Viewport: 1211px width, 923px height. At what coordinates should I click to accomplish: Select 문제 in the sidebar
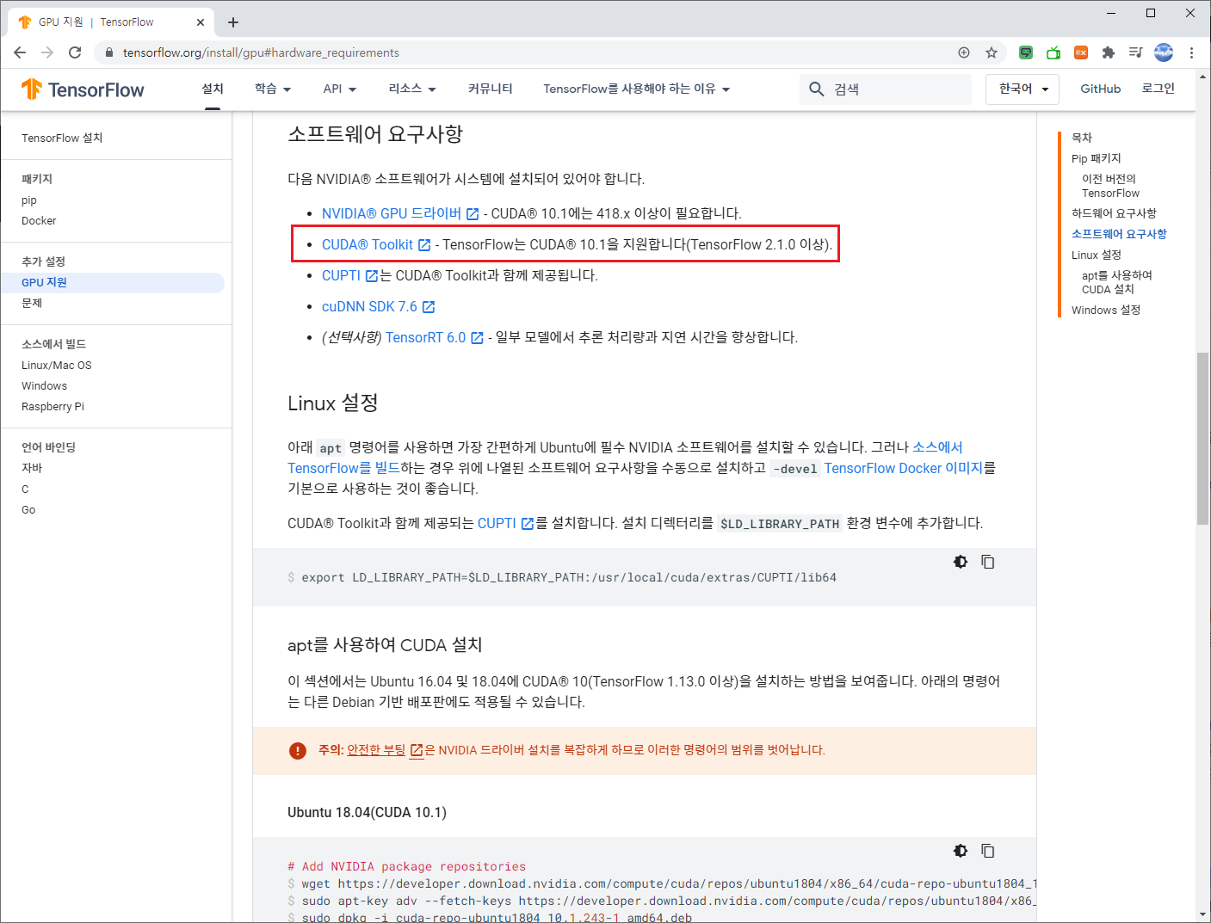point(32,303)
